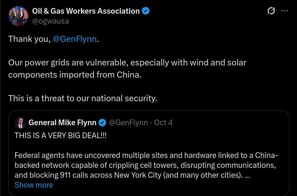Open the @GenFlynn mention after Thank you

tap(75, 39)
